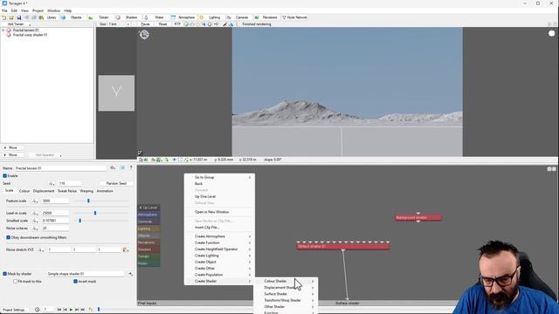559x314 pixels.
Task: Switch to the Terrain layout
Action: click(x=99, y=17)
